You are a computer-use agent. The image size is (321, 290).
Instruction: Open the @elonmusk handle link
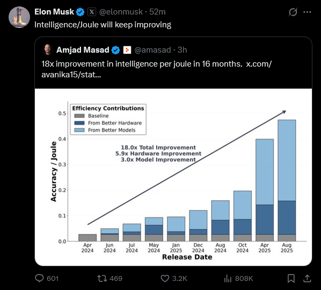pyautogui.click(x=121, y=12)
